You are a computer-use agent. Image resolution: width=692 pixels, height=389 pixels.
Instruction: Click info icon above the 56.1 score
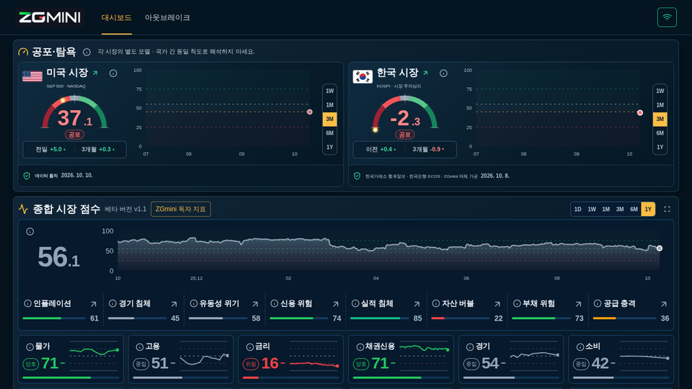[30, 231]
